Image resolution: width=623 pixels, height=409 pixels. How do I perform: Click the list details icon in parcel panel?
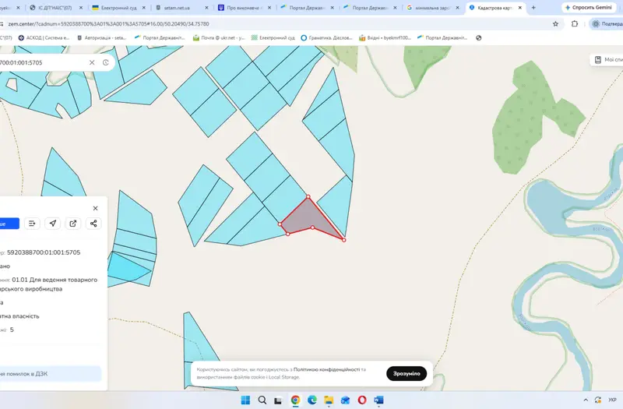click(32, 224)
